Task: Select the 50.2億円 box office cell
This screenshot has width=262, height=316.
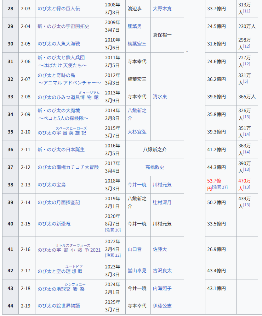Action: tap(221, 202)
